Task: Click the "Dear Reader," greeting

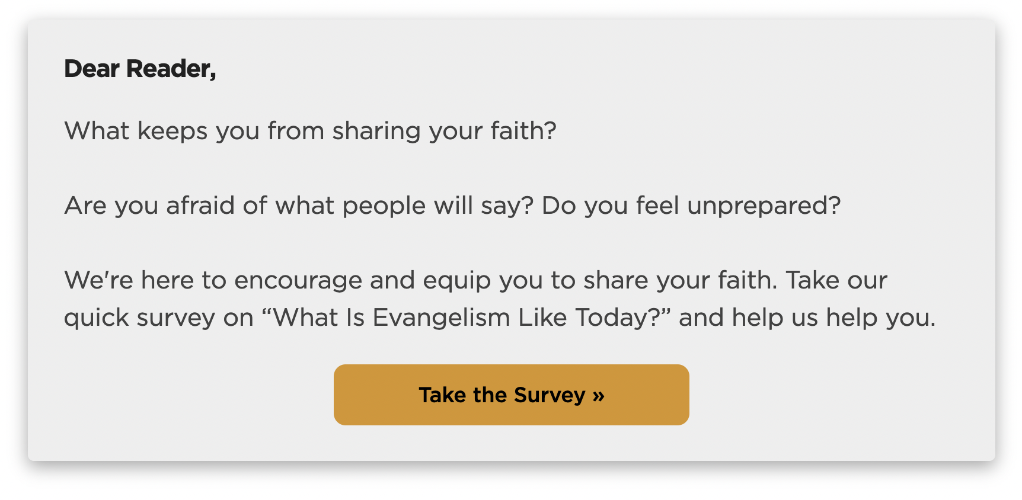Action: click(x=140, y=69)
